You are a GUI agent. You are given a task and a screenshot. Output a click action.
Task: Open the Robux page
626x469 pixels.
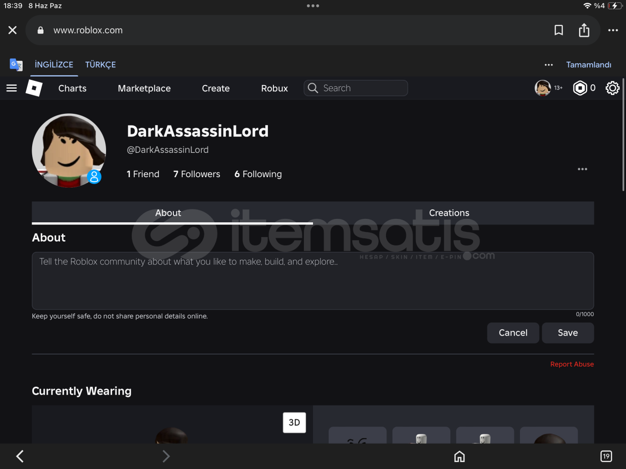pyautogui.click(x=274, y=88)
